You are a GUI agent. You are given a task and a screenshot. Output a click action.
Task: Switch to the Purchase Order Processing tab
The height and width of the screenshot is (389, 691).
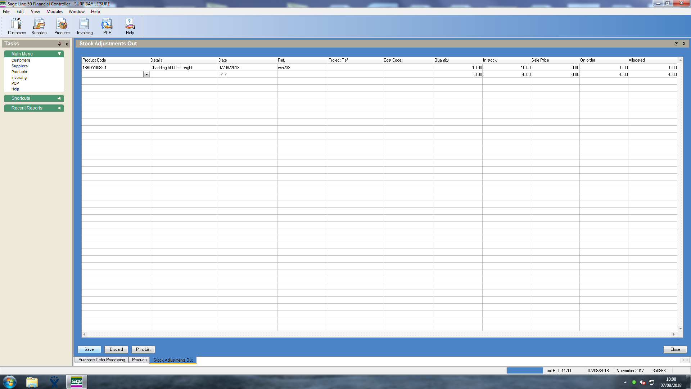(101, 360)
